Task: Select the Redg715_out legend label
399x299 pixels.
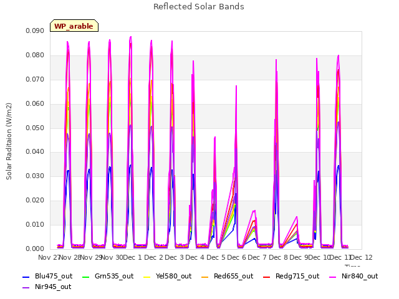Action: 297,276
